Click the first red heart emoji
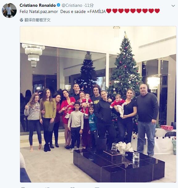Viewport: 178px width, 188px height. [109, 11]
